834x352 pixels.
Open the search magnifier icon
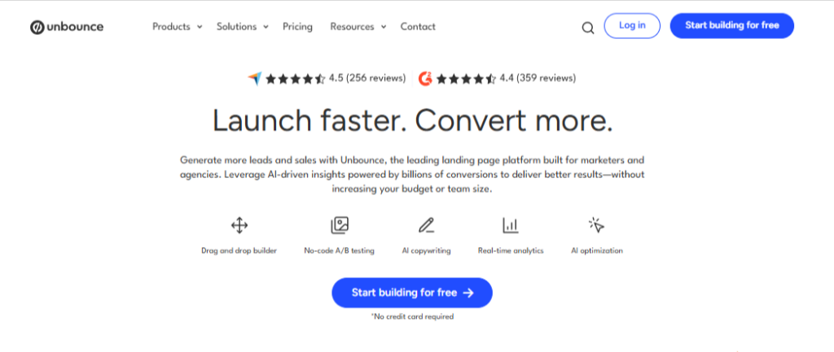pyautogui.click(x=588, y=28)
